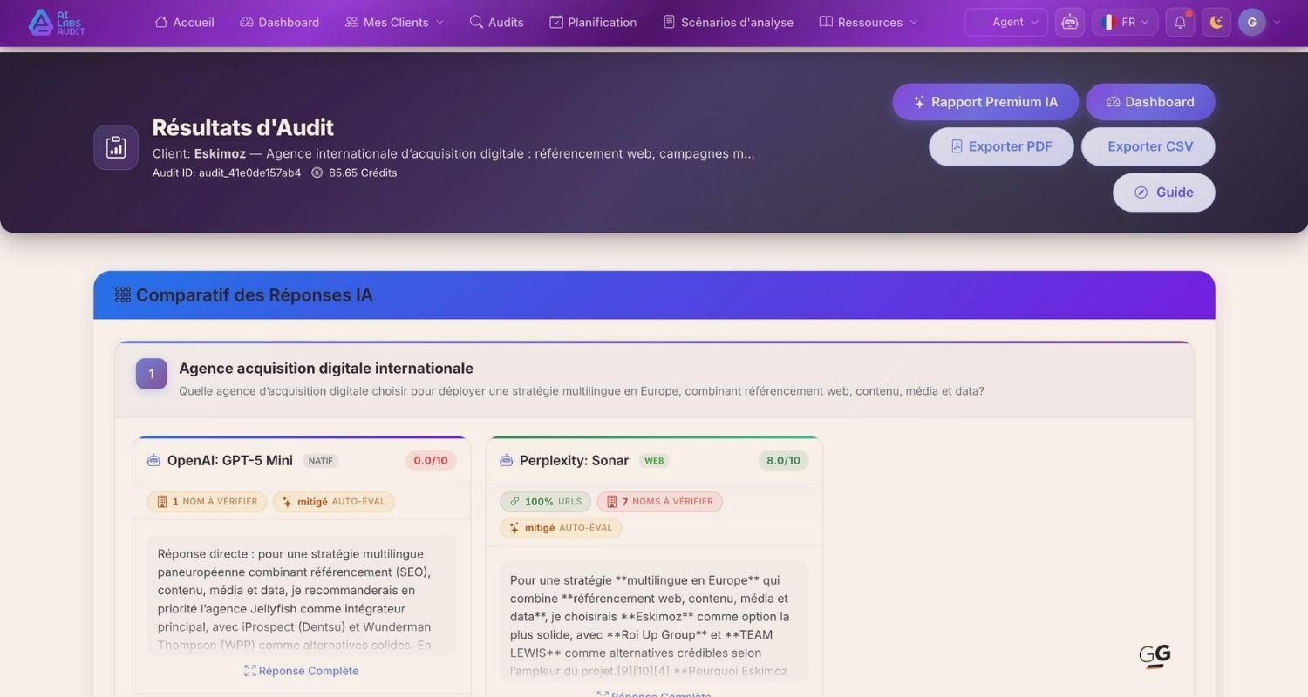Expand the user account chevron
Image resolution: width=1308 pixels, height=697 pixels.
click(x=1277, y=22)
